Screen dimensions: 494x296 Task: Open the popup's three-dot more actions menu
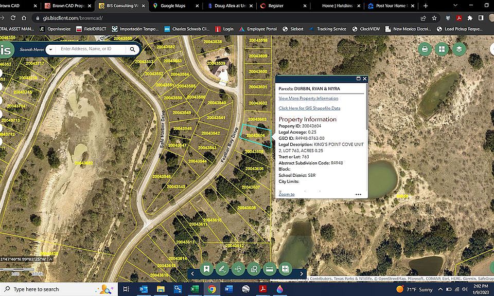coord(358,194)
